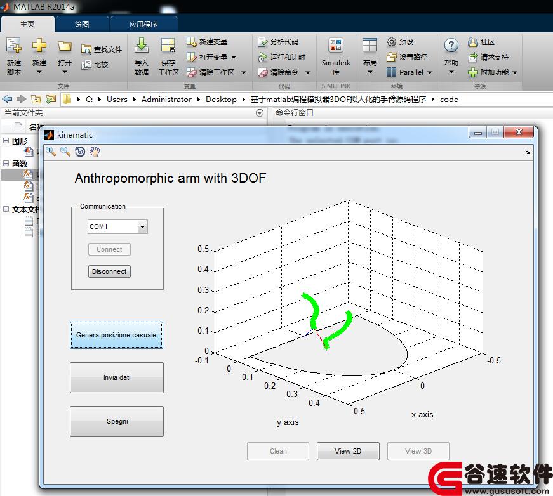553x496 pixels.
Task: Open the Clear Commands (清除命令) dropdown arrow
Action: (308, 72)
